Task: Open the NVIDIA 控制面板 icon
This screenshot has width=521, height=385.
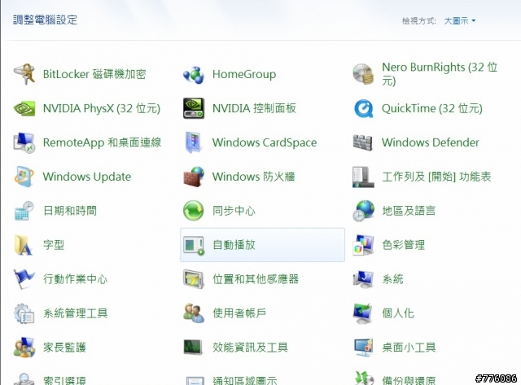Action: pos(194,108)
